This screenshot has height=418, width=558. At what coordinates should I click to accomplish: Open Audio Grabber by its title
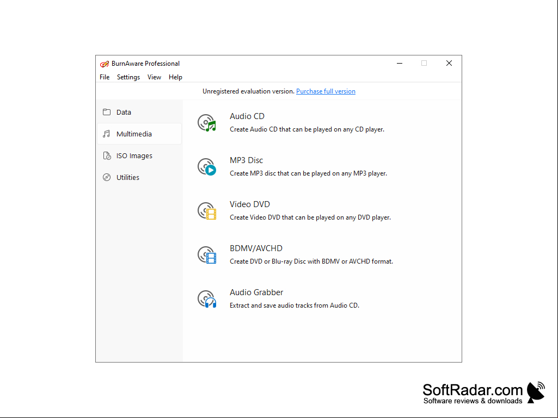tap(256, 292)
